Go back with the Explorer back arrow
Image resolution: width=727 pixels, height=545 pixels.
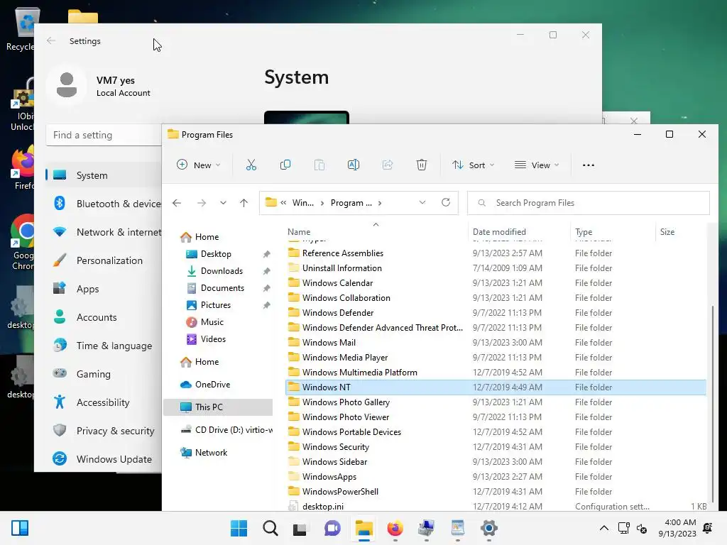coord(177,203)
